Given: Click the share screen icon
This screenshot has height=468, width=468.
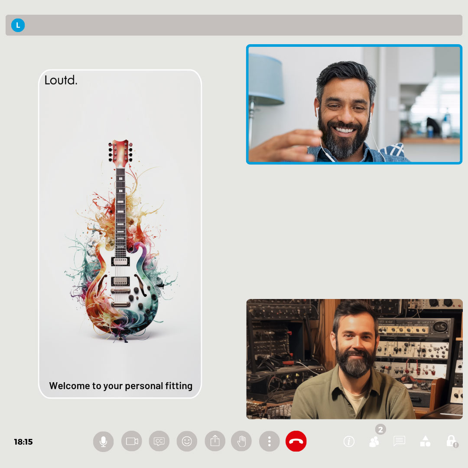Looking at the screenshot, I should [x=215, y=441].
